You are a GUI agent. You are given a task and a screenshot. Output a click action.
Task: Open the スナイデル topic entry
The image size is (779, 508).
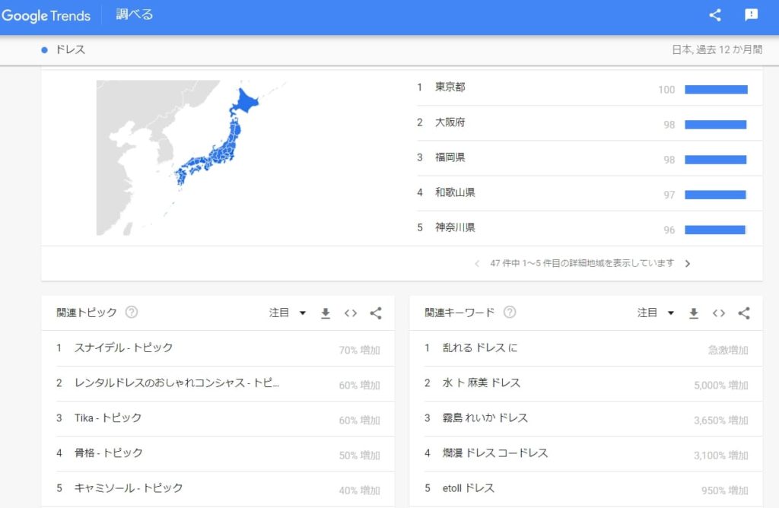pos(123,348)
